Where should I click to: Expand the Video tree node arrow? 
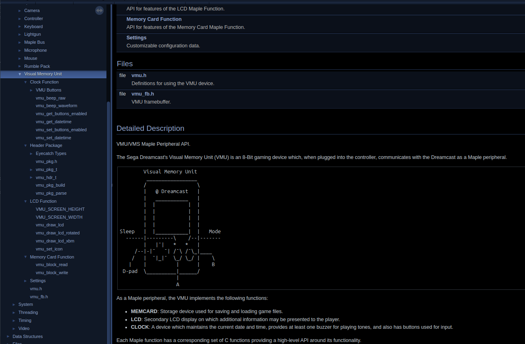[14, 328]
